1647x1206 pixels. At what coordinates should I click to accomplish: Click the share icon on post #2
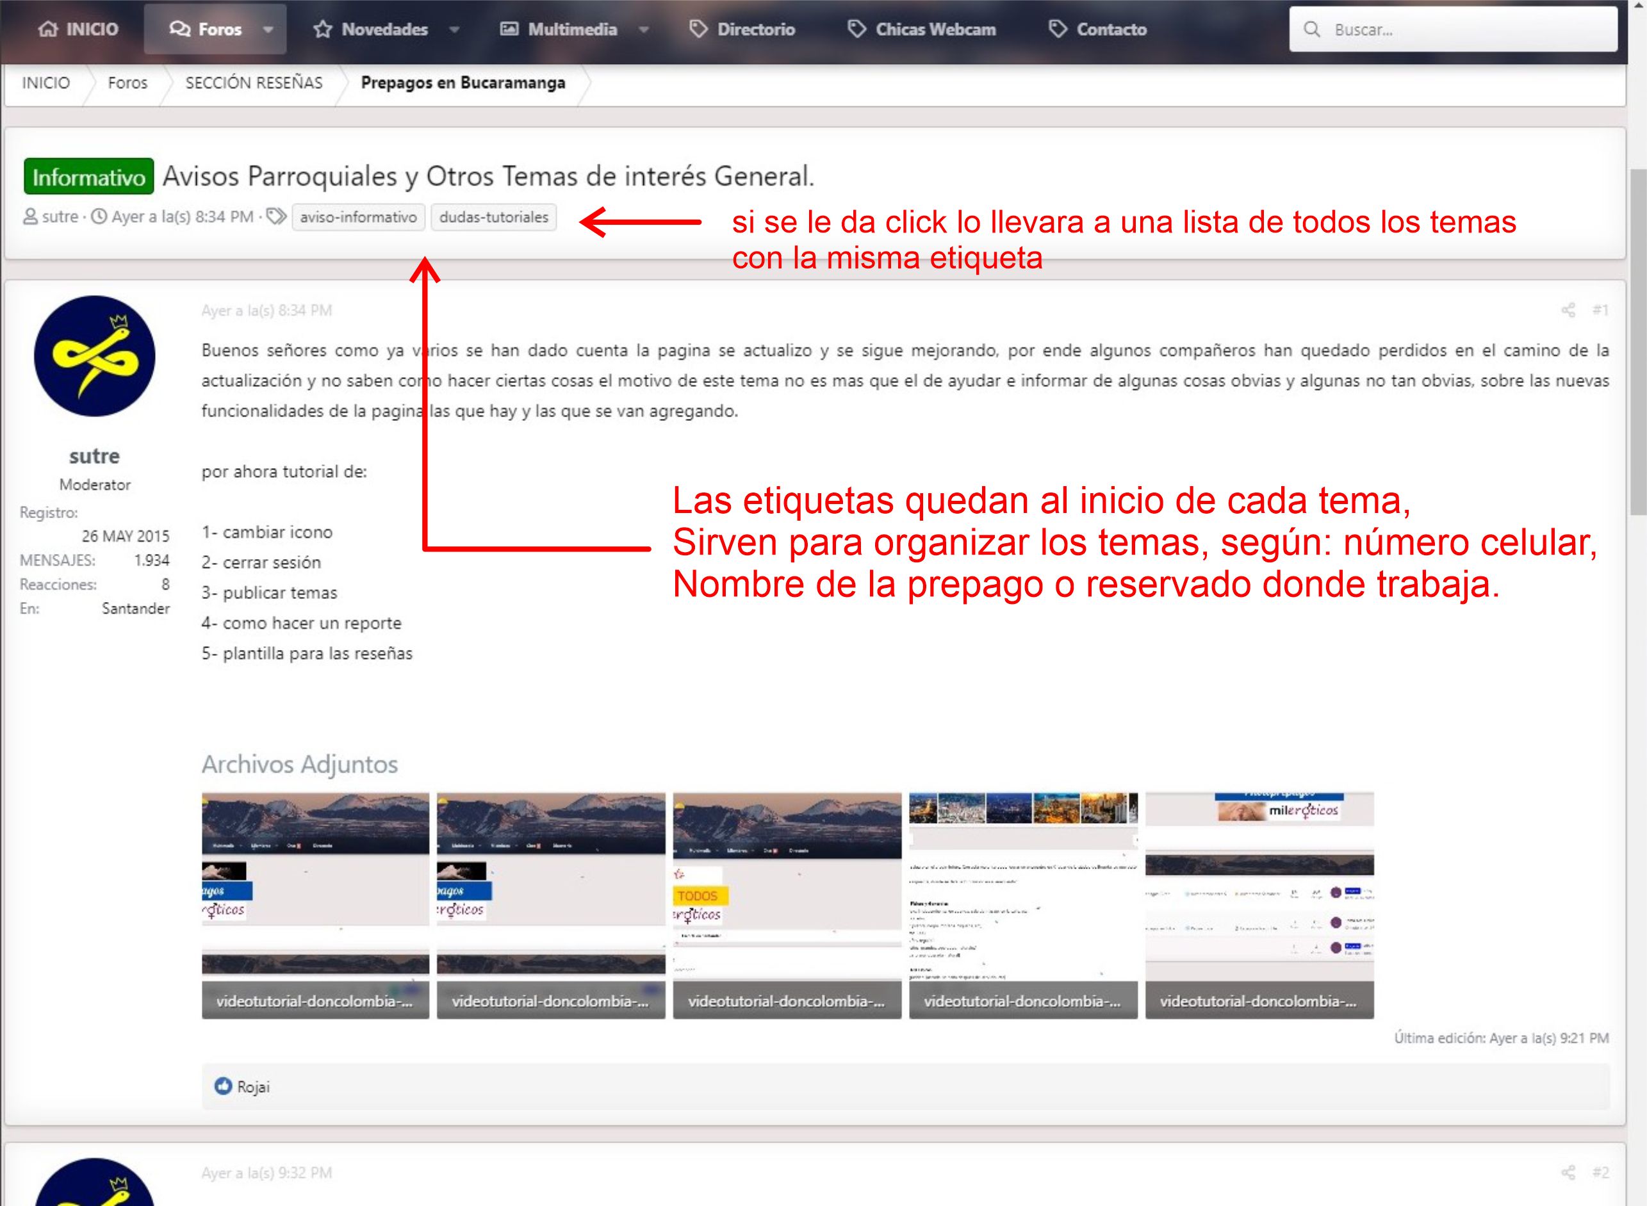pos(1568,1173)
